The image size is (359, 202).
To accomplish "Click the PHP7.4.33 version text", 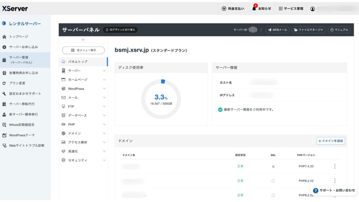I will click(x=306, y=166).
